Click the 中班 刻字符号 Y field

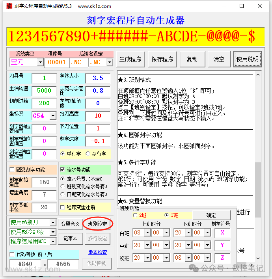click(222, 245)
